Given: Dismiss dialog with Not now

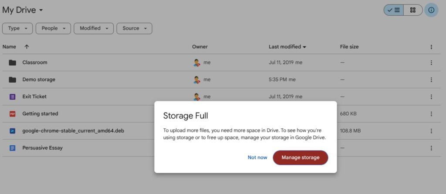Looking at the screenshot, I should tap(257, 157).
